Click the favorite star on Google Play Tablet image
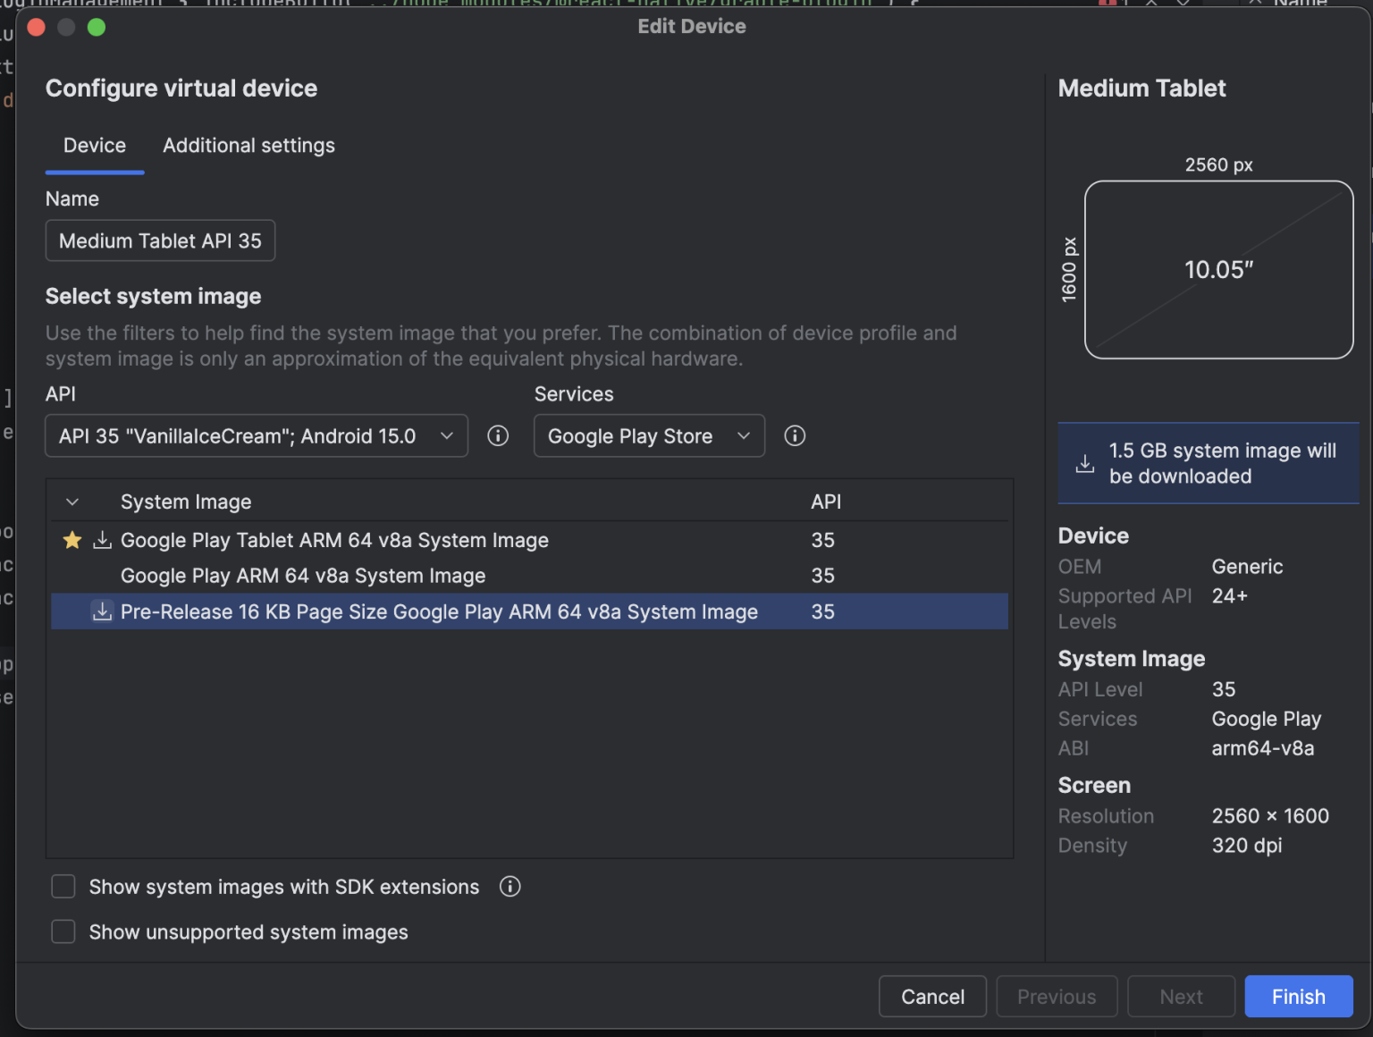The width and height of the screenshot is (1373, 1037). coord(72,540)
